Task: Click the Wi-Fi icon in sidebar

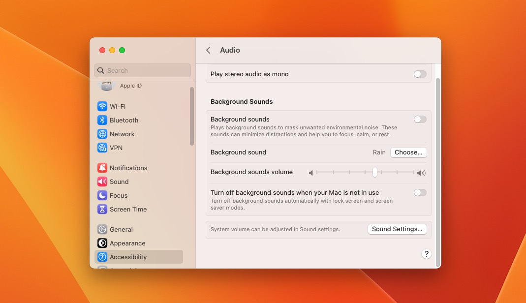Action: tap(102, 106)
